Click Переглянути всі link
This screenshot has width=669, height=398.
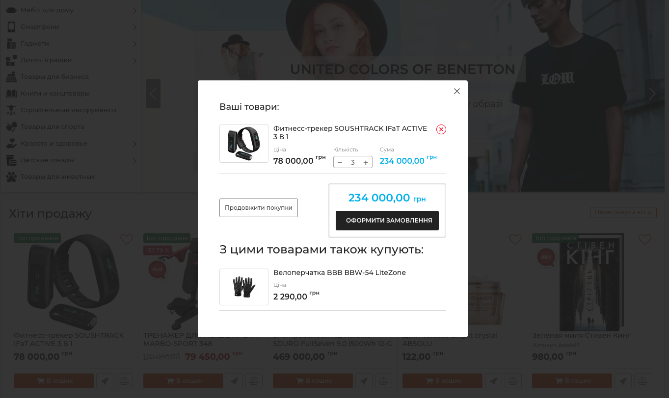point(623,212)
